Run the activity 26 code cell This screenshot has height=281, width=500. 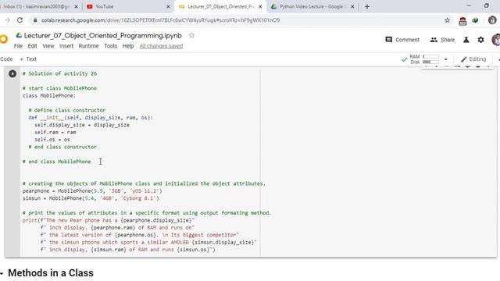click(12, 73)
